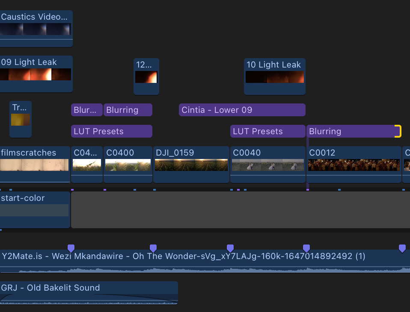Select the DJI_0159 drone clip
The image size is (410, 312).
pyautogui.click(x=191, y=165)
